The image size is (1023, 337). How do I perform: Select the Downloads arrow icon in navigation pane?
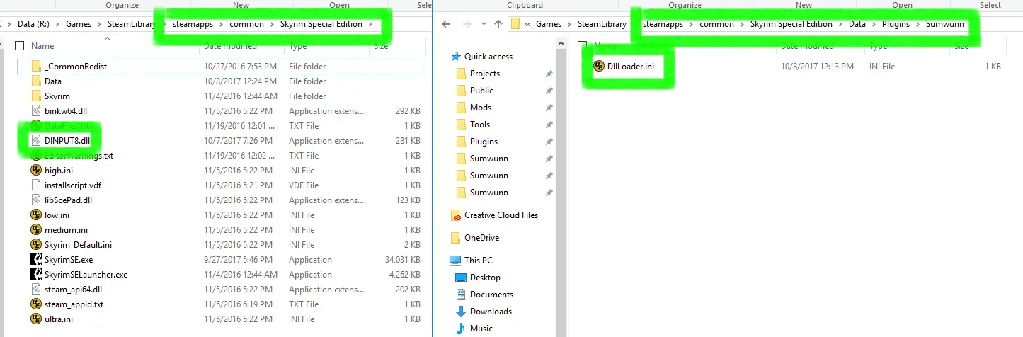[461, 312]
